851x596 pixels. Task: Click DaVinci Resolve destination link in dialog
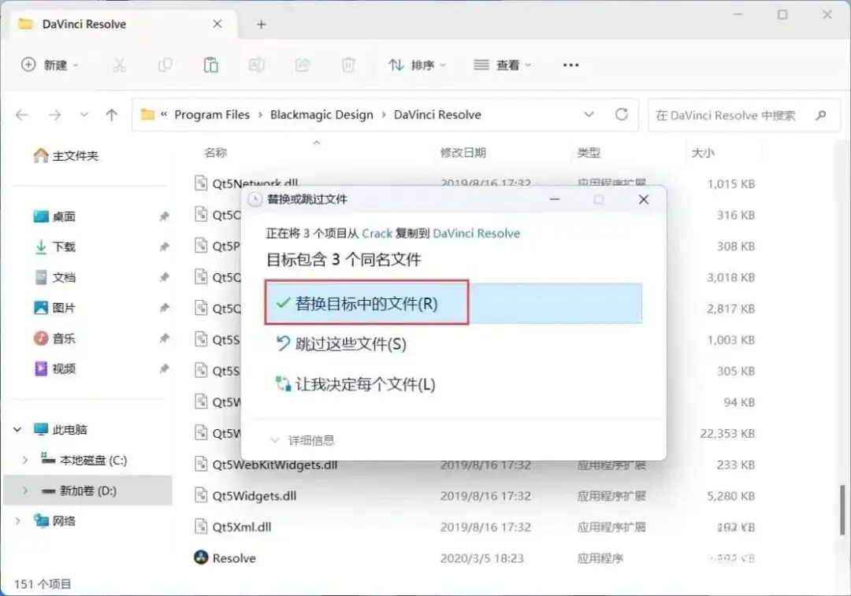[477, 233]
